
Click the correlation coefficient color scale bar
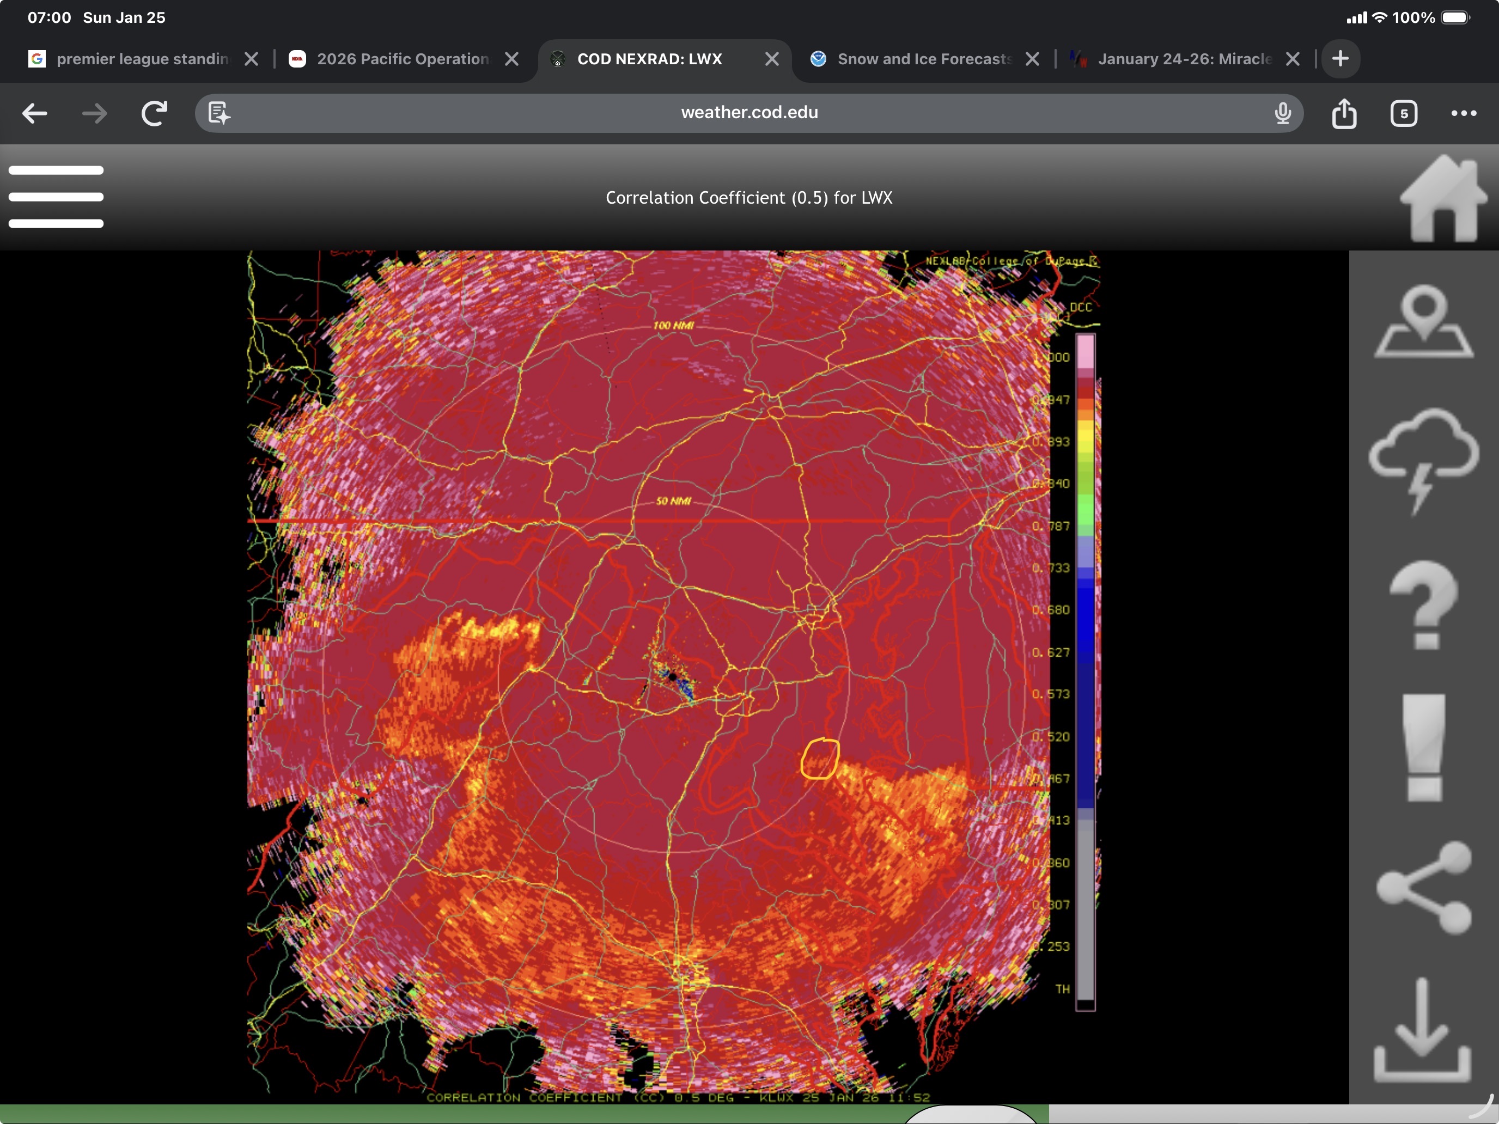[1085, 671]
